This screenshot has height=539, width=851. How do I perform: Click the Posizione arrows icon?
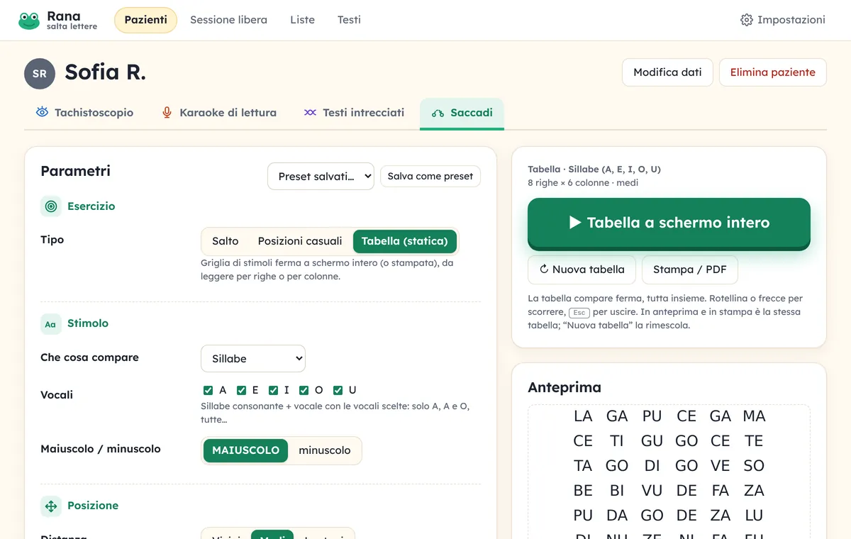click(x=51, y=506)
